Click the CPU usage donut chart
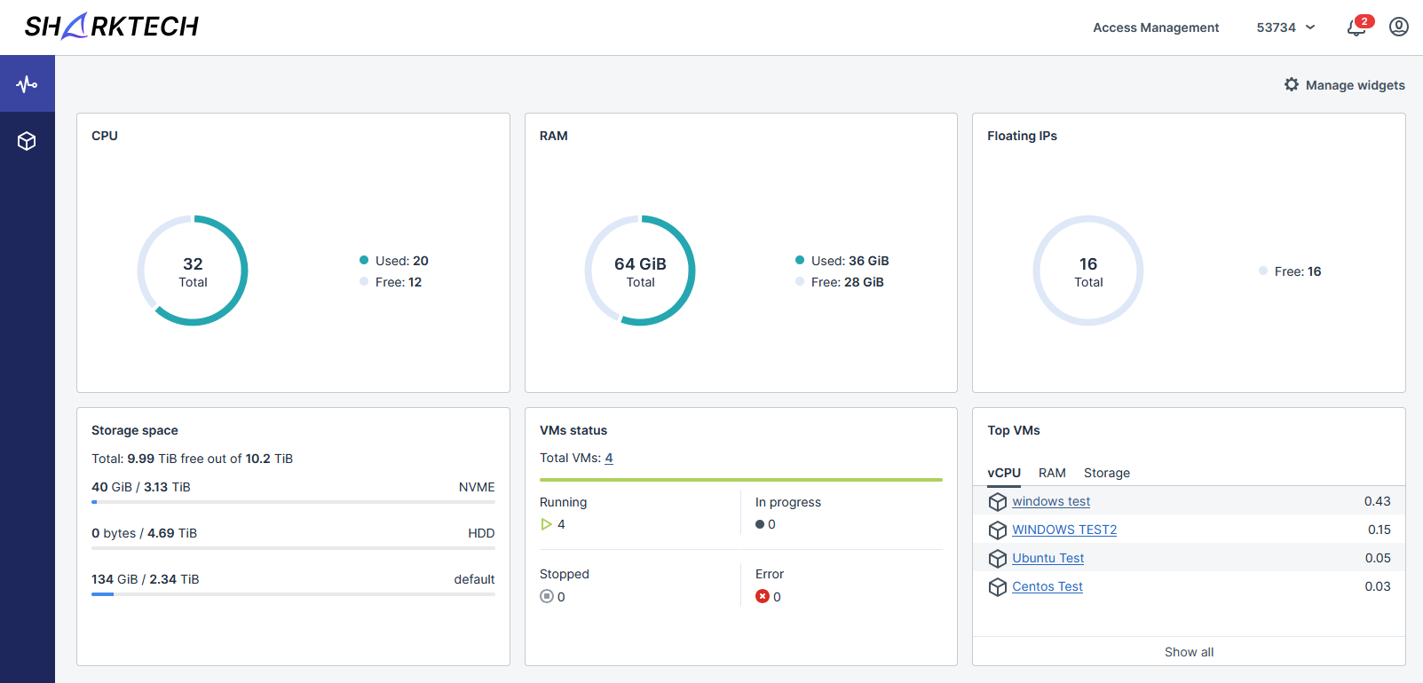Image resolution: width=1423 pixels, height=683 pixels. click(x=193, y=271)
